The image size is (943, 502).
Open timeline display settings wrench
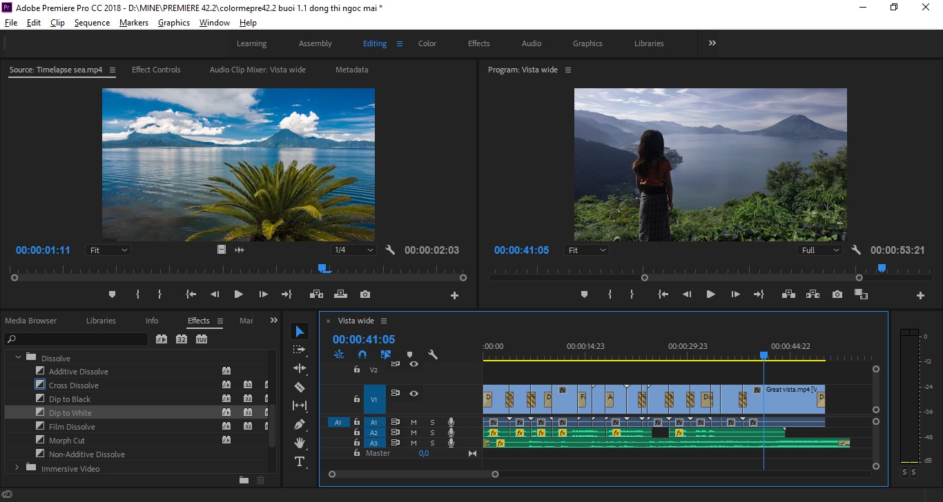[x=433, y=354]
